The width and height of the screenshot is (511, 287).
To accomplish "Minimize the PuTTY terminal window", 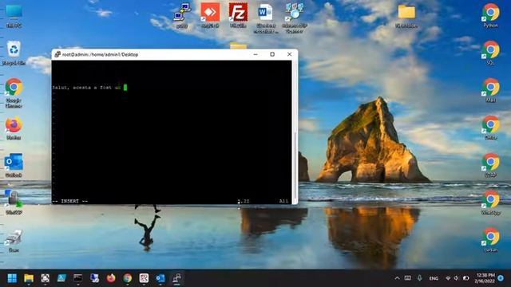I will [255, 54].
